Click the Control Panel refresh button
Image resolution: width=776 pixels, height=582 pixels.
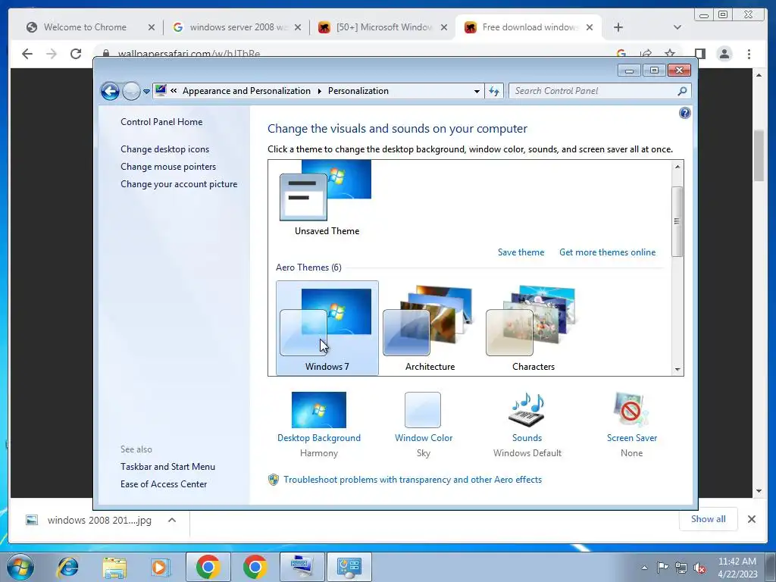pyautogui.click(x=494, y=91)
